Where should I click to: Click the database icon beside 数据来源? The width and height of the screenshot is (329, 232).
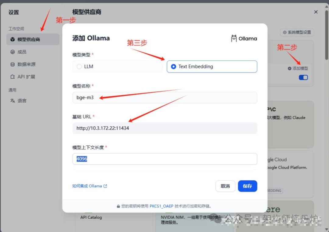point(12,64)
